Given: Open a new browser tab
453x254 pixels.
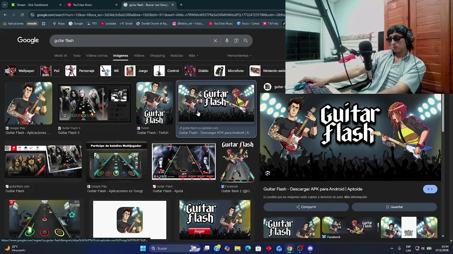Looking at the screenshot, I should point(181,5).
